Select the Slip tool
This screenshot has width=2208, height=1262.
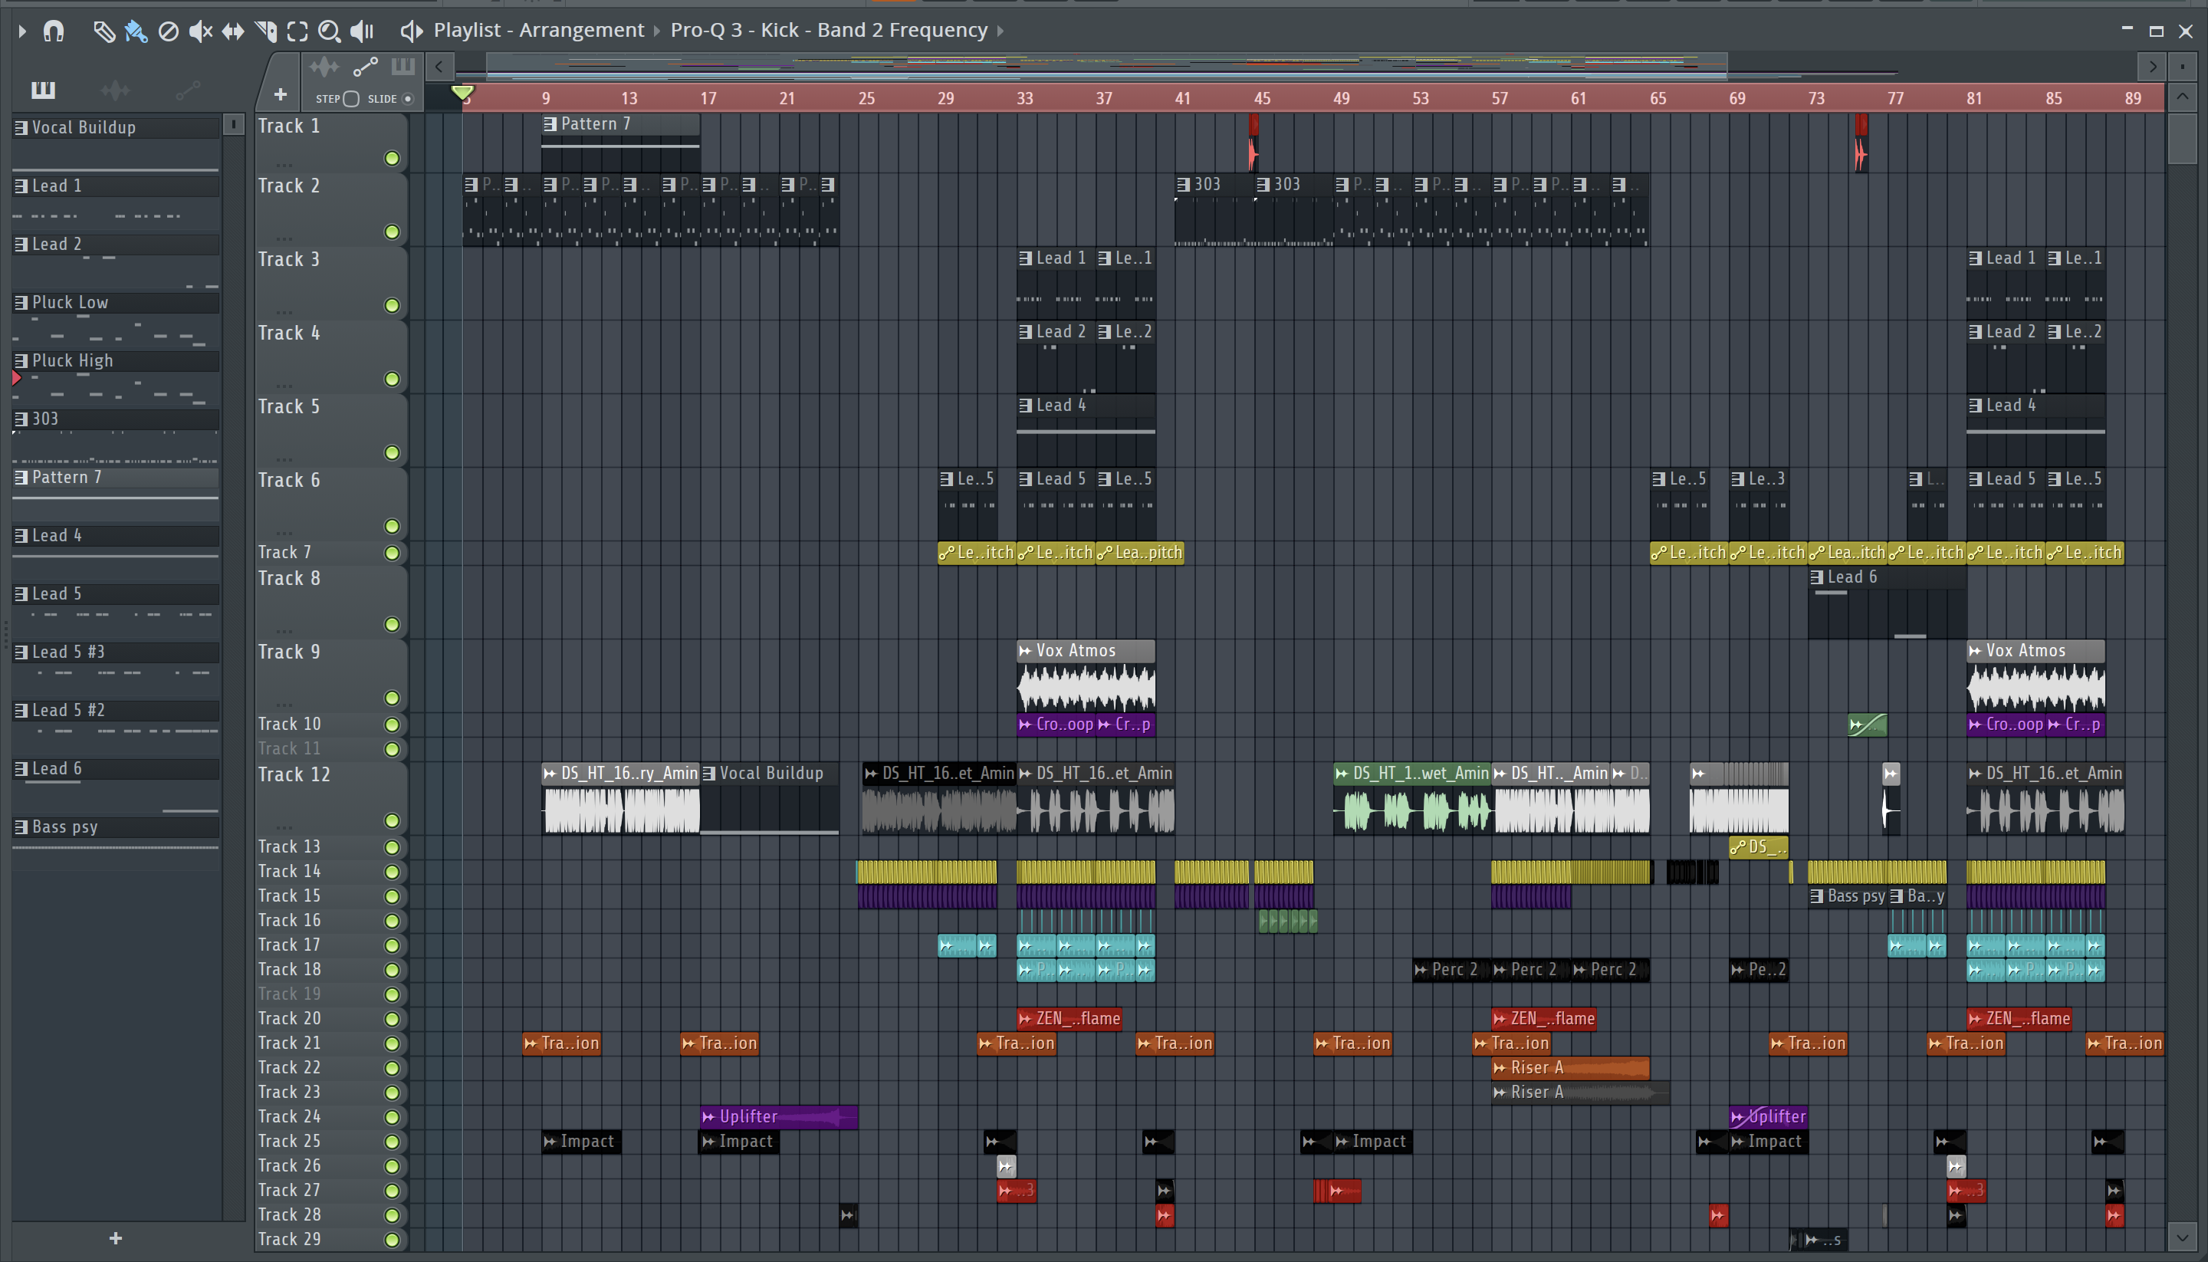tap(232, 31)
